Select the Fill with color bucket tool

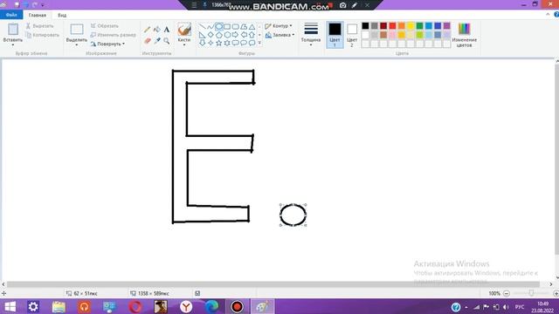click(x=157, y=30)
